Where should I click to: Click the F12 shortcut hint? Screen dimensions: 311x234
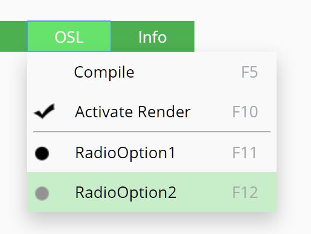click(x=245, y=192)
